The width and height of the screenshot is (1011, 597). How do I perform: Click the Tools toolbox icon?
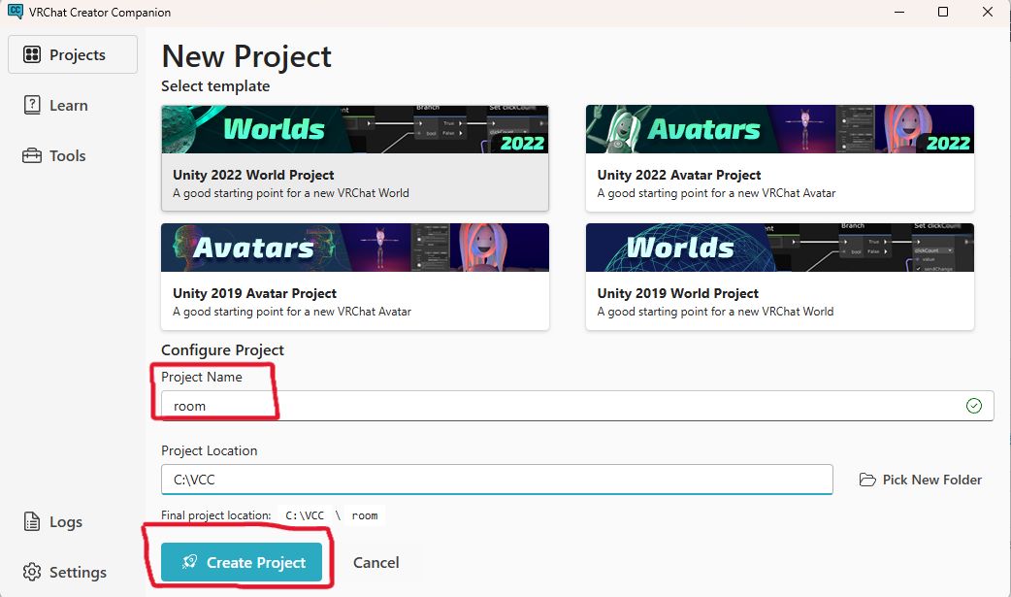coord(32,155)
